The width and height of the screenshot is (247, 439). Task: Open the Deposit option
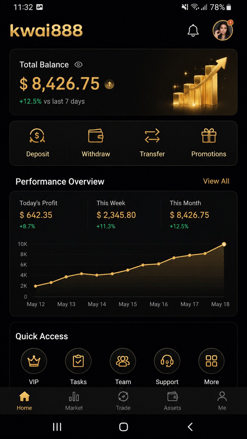pyautogui.click(x=37, y=143)
